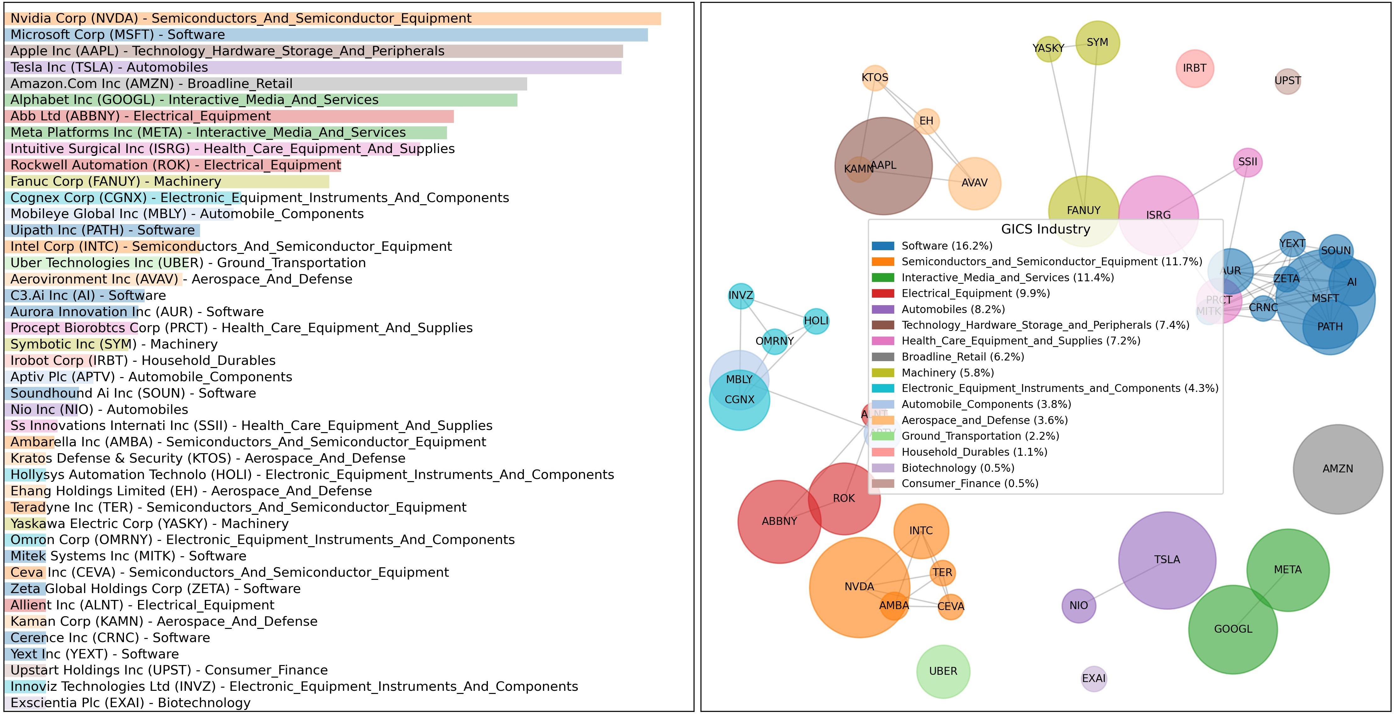Click Amazon.Com Inc (AMZN) bar label

[x=151, y=83]
